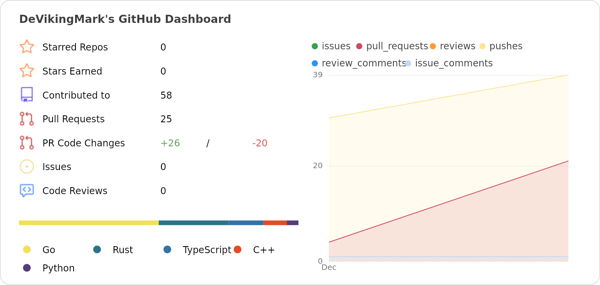Click the Stars Earned star icon

click(27, 71)
